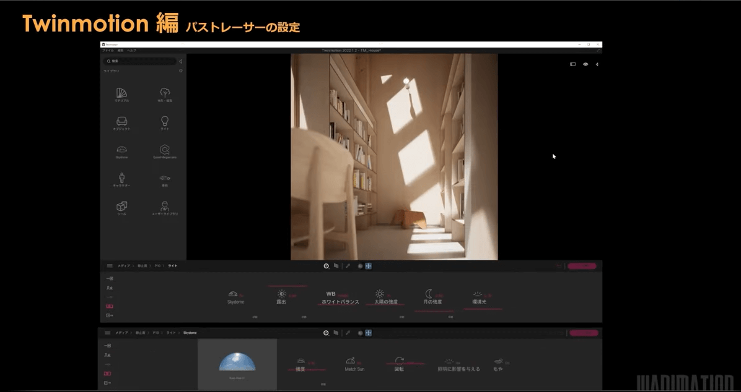Open the hamburger menu in the upper dock

tap(110, 266)
